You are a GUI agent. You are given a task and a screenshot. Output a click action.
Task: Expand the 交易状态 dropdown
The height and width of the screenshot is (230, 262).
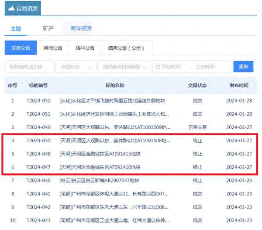(x=76, y=67)
